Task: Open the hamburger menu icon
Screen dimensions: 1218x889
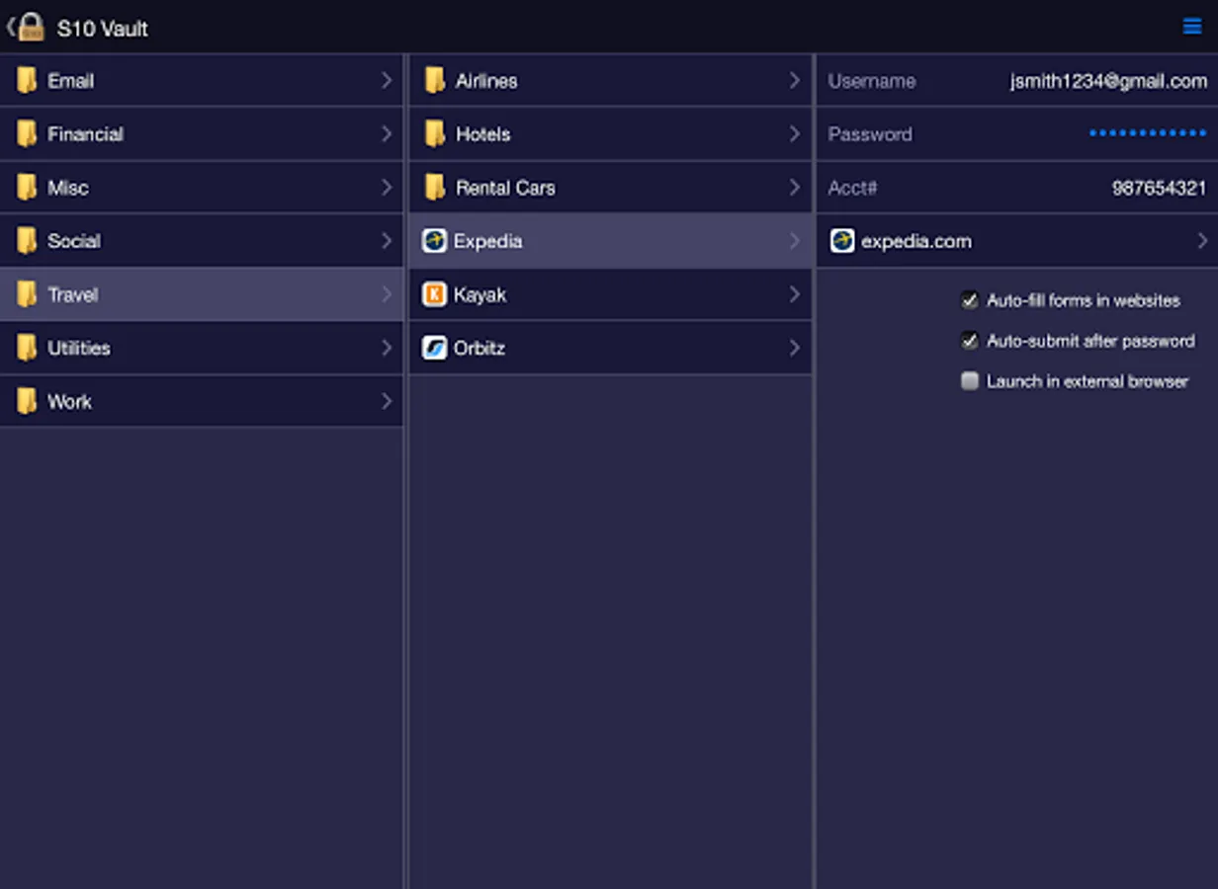Action: (x=1192, y=27)
